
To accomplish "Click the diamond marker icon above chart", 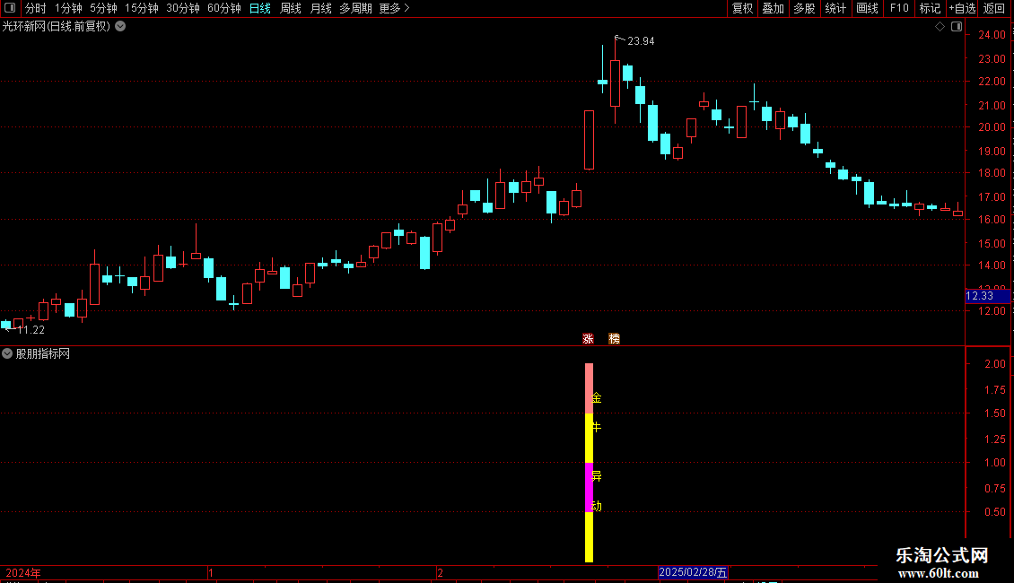I will tap(940, 26).
